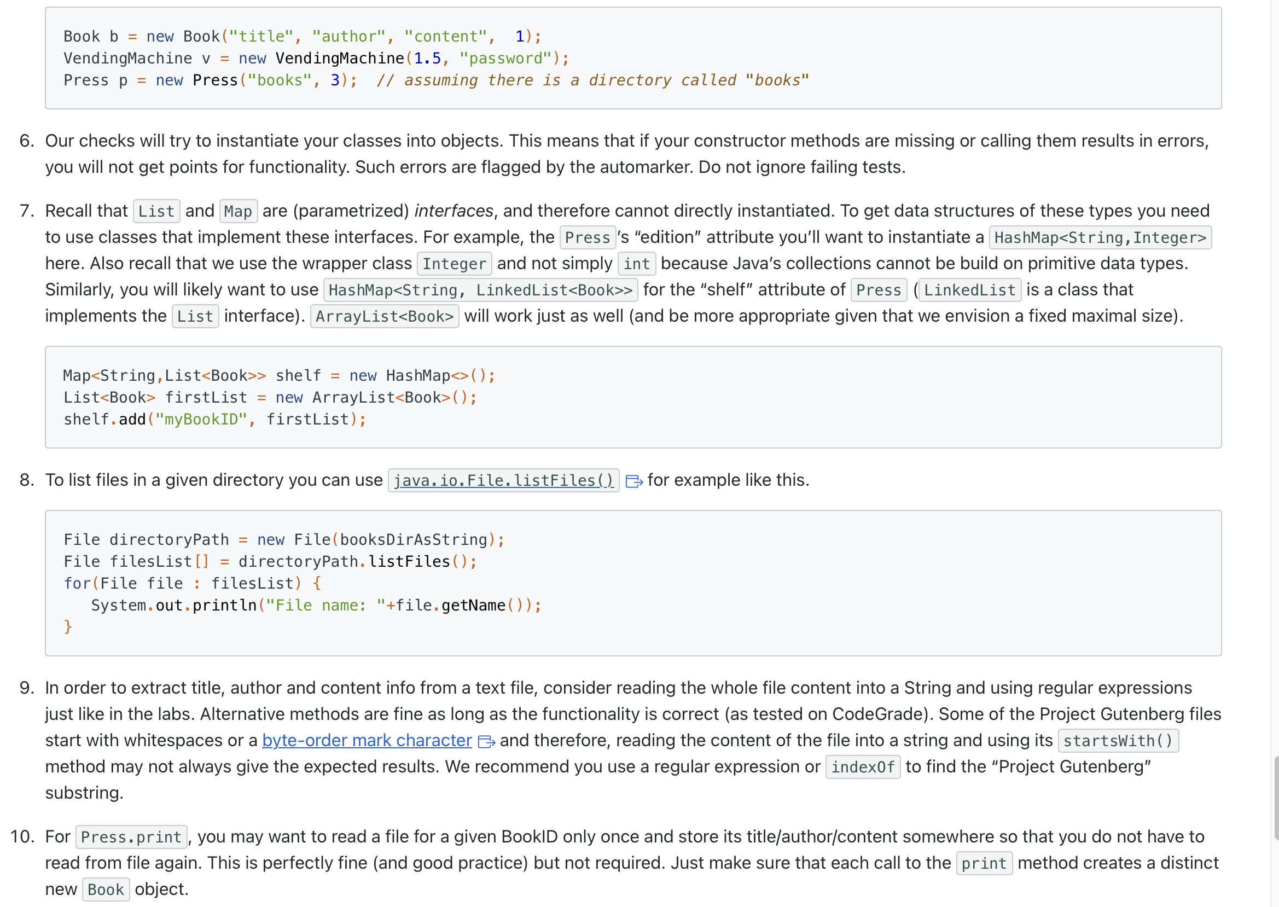Open the java.io.File.listFiles() link
Viewport: 1279px width, 907px height.
coord(503,480)
